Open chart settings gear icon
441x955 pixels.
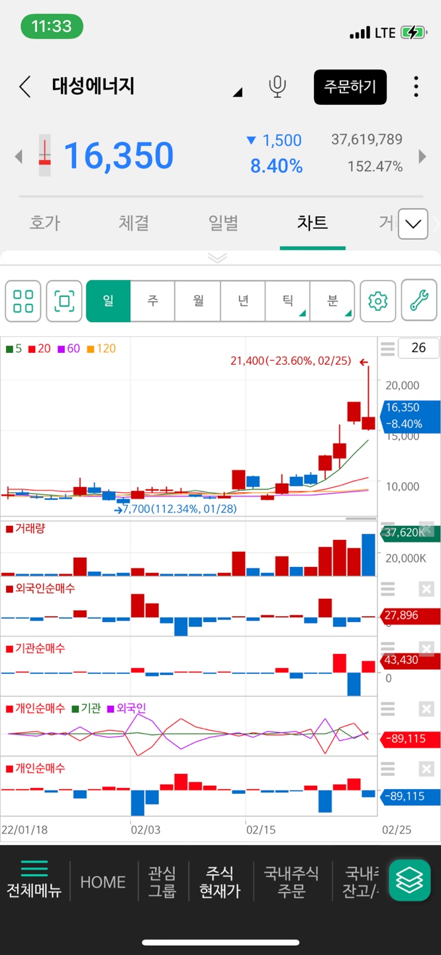[377, 301]
